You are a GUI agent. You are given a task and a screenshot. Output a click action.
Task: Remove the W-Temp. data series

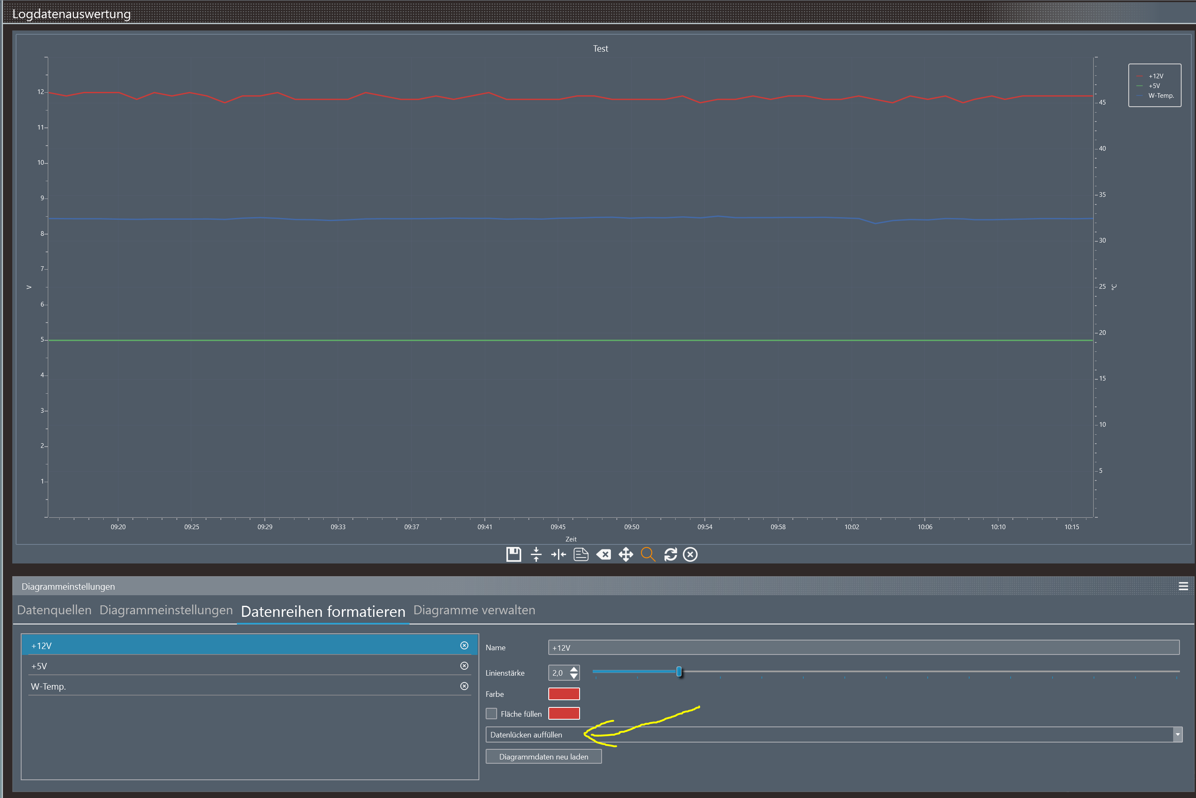pos(464,686)
